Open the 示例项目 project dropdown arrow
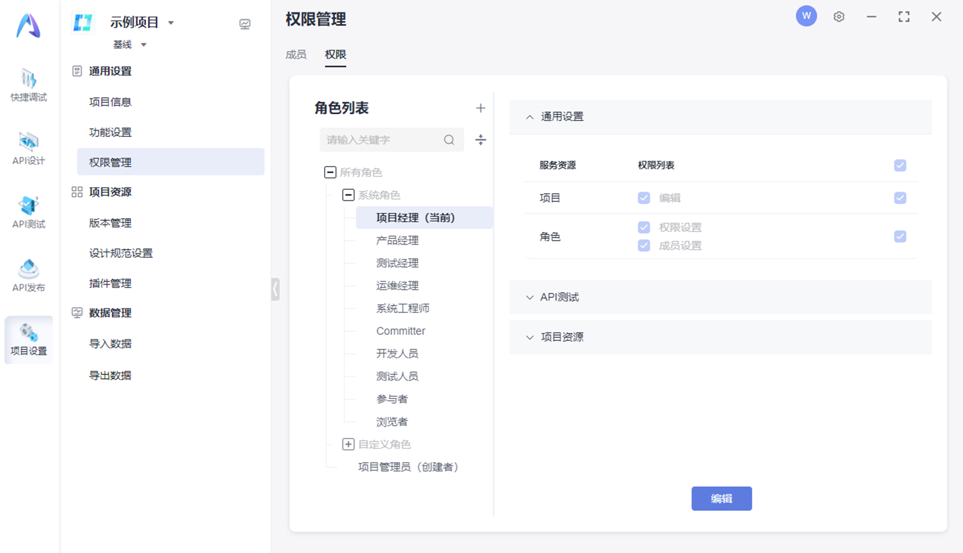 coord(171,23)
